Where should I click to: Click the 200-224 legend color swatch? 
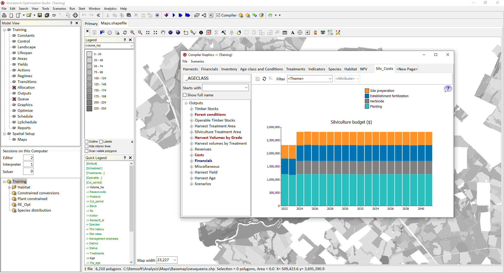point(89,102)
